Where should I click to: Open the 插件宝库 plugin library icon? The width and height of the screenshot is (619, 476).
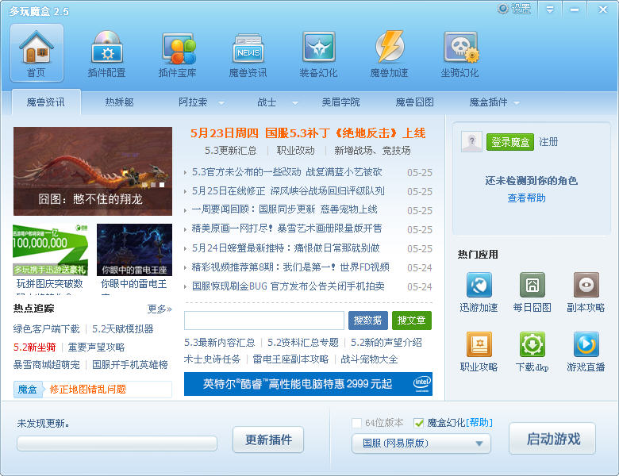click(x=178, y=53)
